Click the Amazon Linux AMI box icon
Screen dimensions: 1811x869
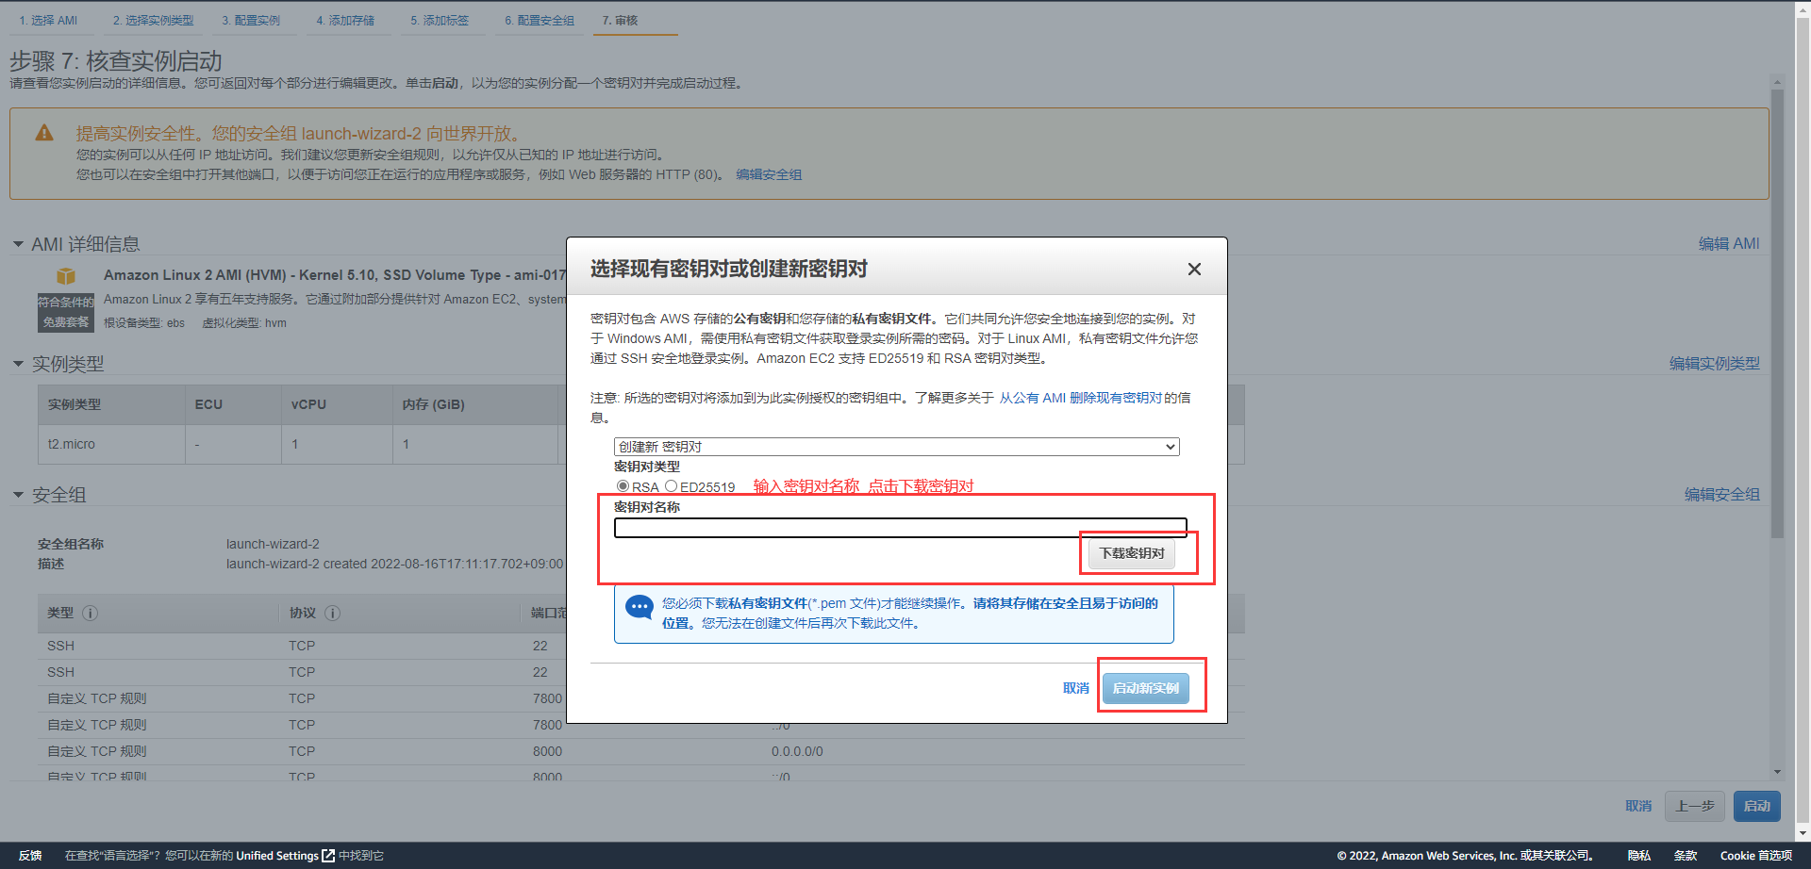[66, 276]
